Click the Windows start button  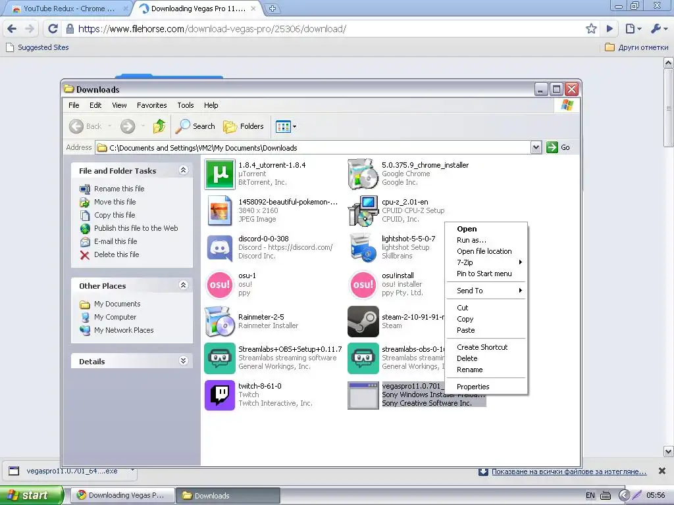(x=32, y=495)
